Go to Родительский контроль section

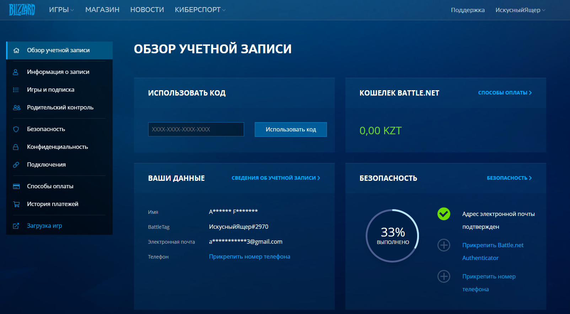click(59, 108)
